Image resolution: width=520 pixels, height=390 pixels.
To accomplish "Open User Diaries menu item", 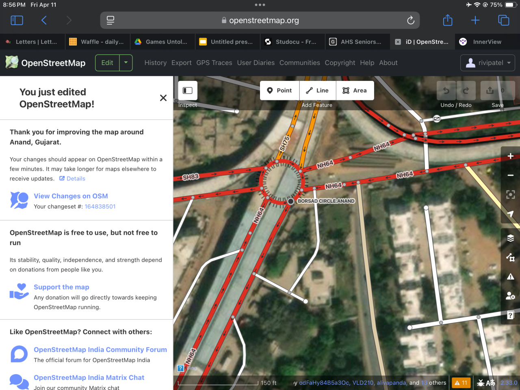I will pos(256,63).
